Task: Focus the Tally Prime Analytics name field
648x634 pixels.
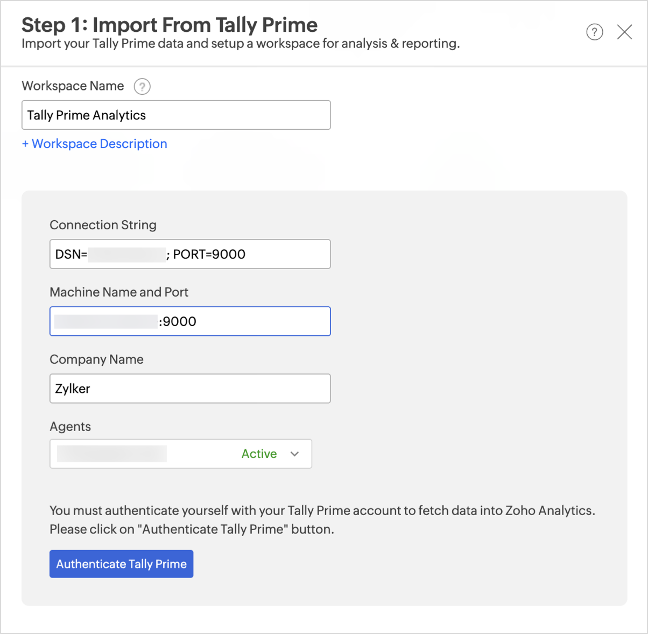Action: pyautogui.click(x=176, y=115)
